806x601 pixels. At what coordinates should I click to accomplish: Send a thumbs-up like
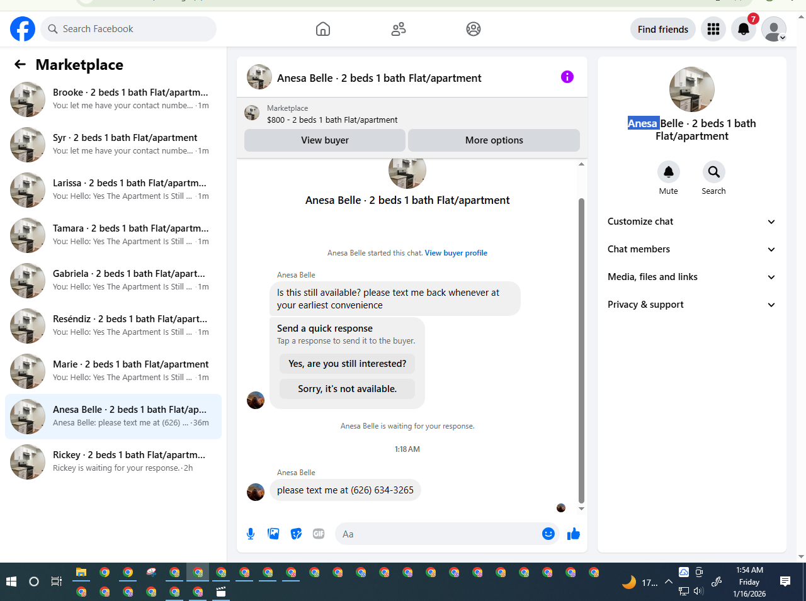574,534
